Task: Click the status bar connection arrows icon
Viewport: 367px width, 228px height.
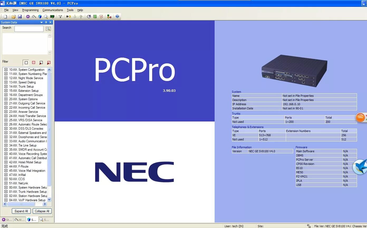Action: point(309,226)
